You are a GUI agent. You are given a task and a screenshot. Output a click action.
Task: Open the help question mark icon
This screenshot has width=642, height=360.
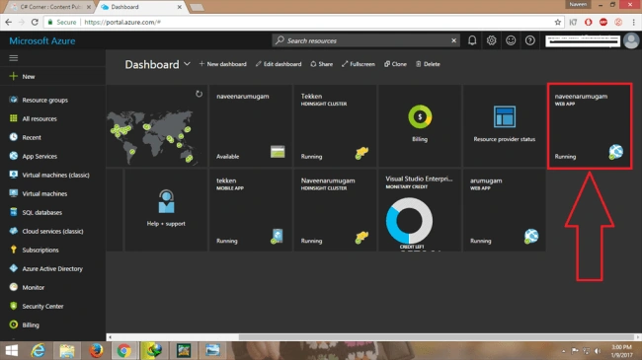(529, 40)
